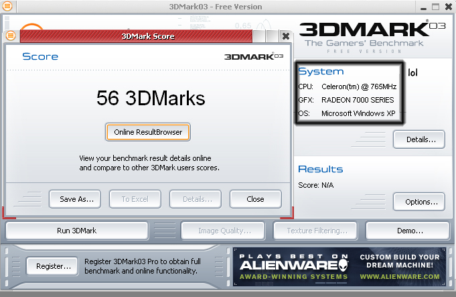Open the Online ResultBrowser
Screen dimensions: 456x297
[x=148, y=132]
